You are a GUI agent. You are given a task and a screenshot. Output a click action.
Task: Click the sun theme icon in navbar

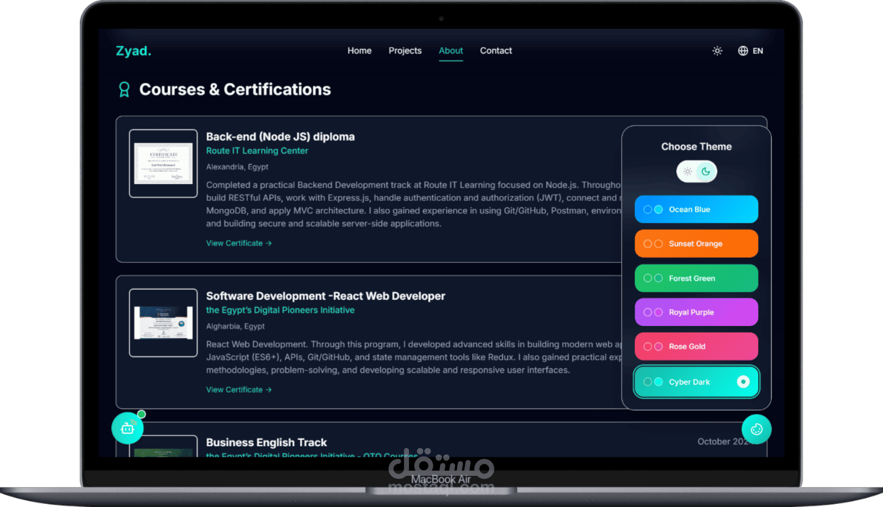[717, 51]
